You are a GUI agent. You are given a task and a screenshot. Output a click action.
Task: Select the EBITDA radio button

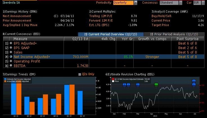pyautogui.click(x=11, y=66)
